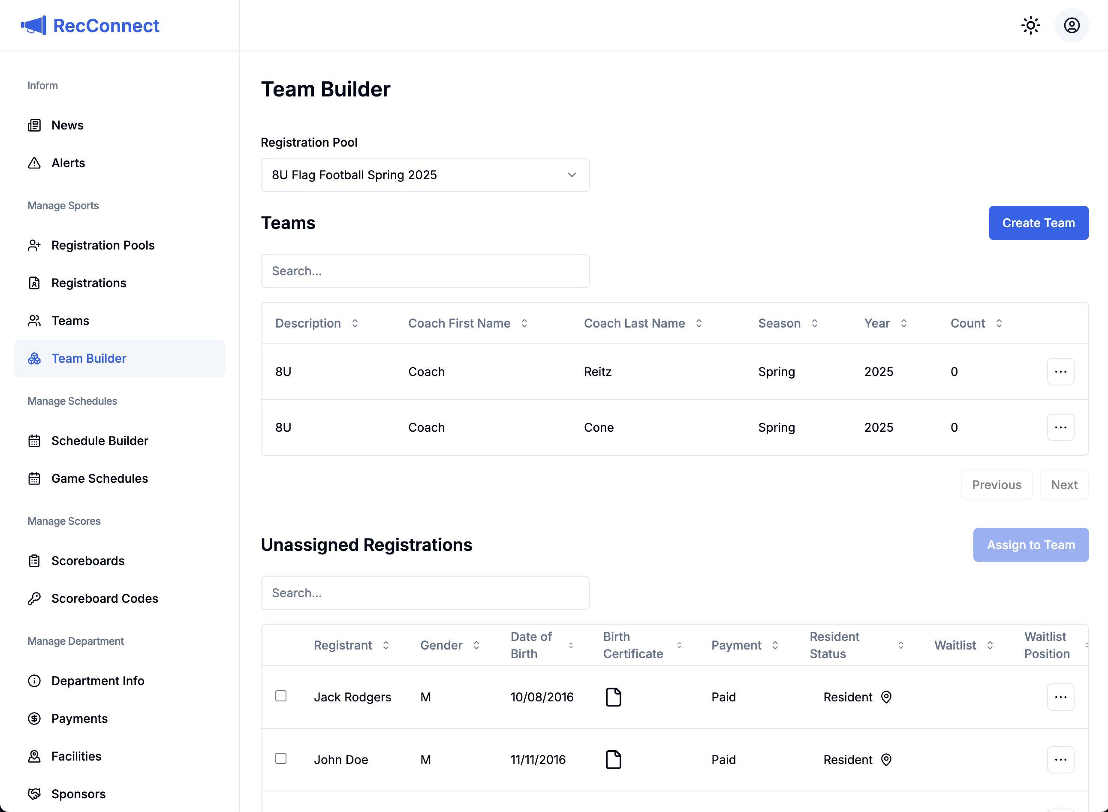Click the RecConnect megaphone logo
This screenshot has height=812, width=1108.
33,26
